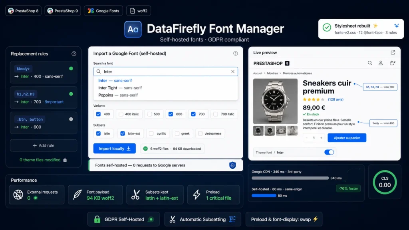Check the cyrillic subset checkbox
Screen dimensions: 409x230
tap(151, 133)
